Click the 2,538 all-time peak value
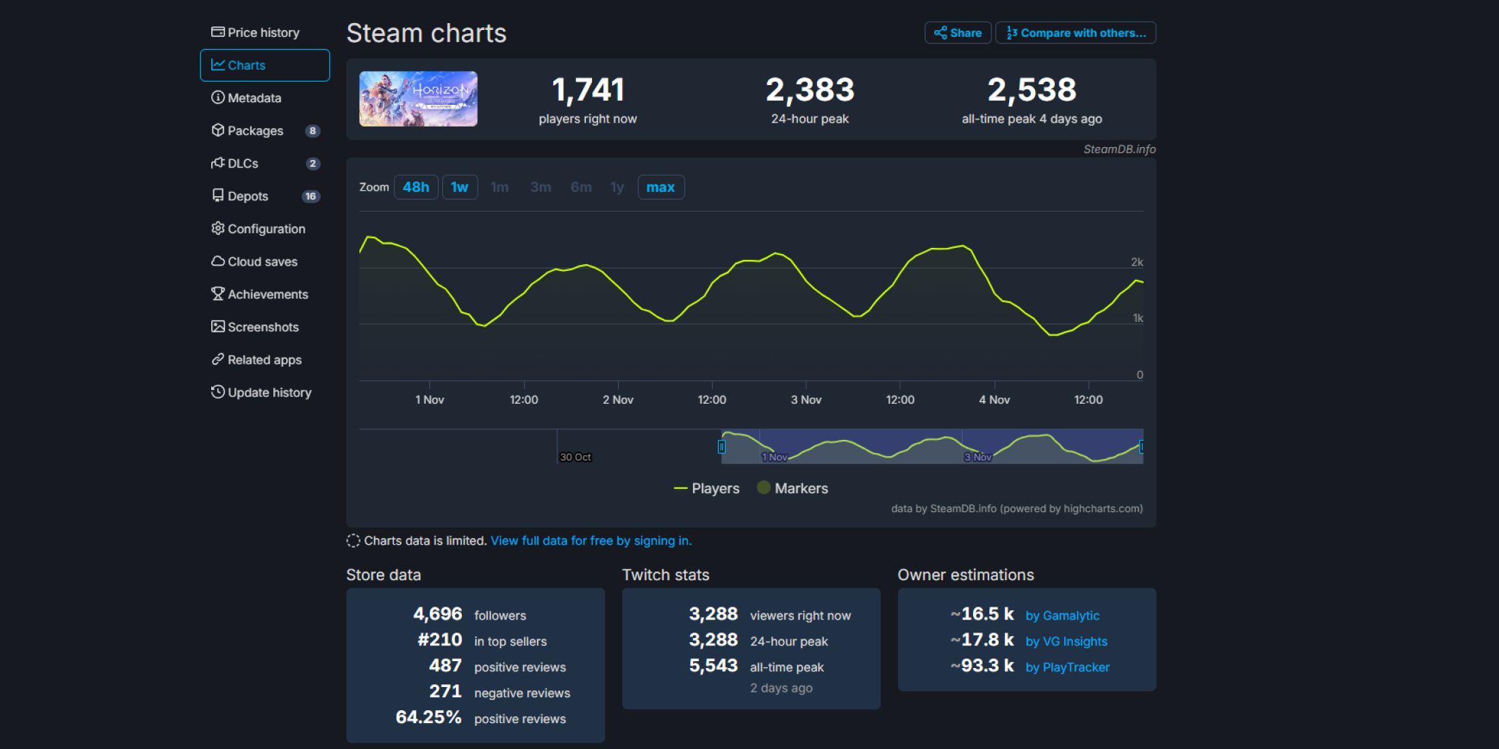 coord(1032,90)
